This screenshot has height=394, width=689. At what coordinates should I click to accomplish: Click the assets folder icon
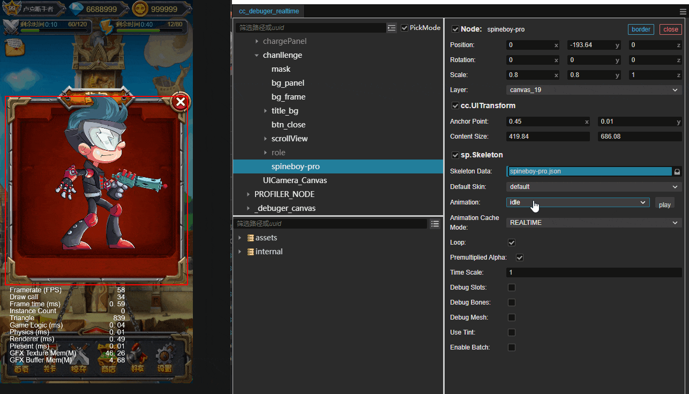(250, 238)
